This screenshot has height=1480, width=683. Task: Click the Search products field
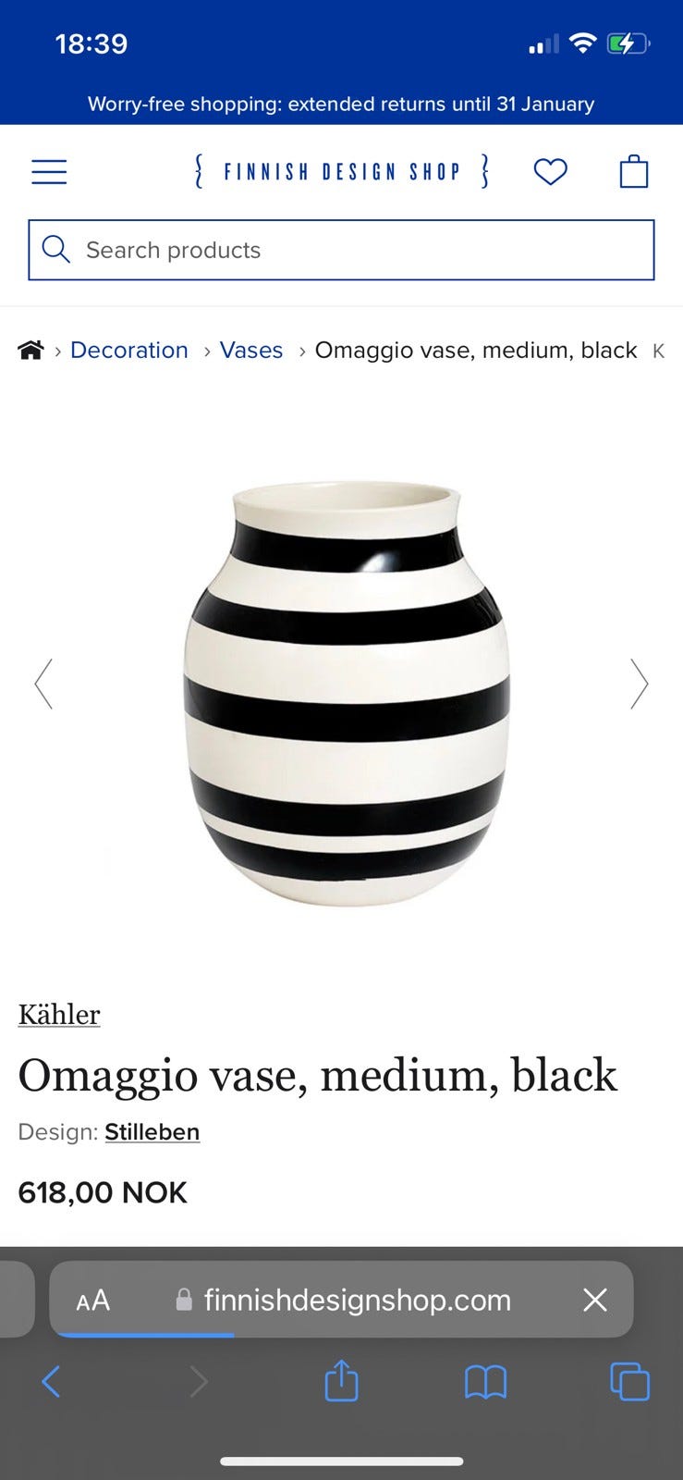coord(341,250)
